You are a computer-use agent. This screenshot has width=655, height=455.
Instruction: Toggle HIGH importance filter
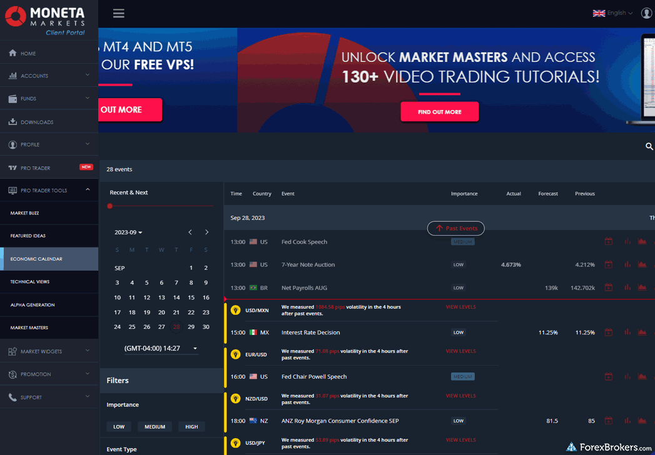(x=191, y=427)
